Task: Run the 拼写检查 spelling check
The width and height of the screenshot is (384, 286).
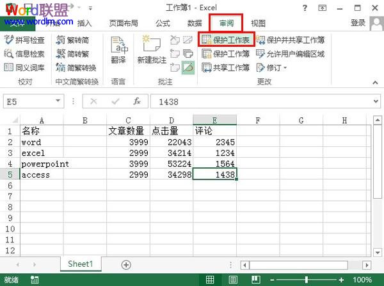Action: click(24, 40)
